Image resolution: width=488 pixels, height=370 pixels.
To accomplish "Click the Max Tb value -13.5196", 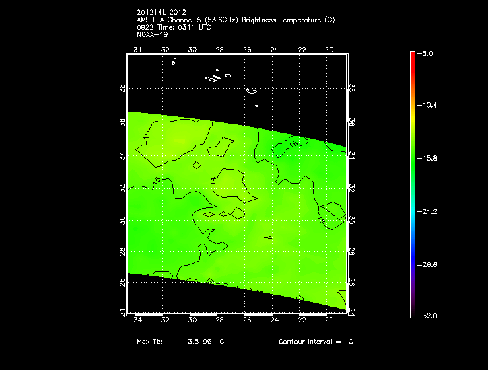I will click(x=195, y=342).
